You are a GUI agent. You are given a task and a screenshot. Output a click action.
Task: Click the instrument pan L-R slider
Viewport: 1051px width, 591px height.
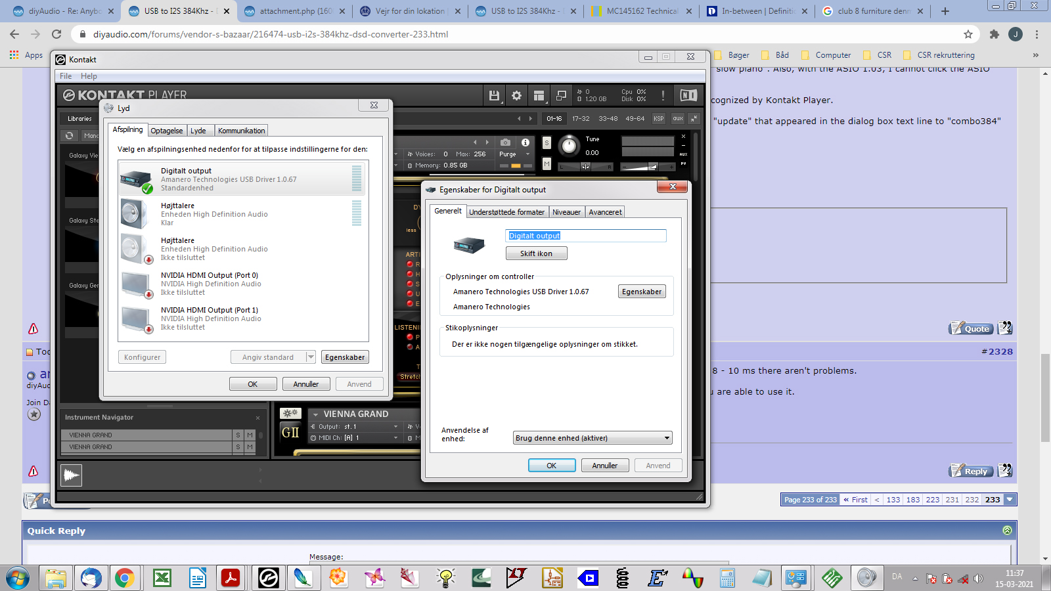pos(585,167)
